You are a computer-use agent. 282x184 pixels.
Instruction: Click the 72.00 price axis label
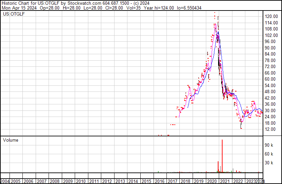tap(270, 66)
